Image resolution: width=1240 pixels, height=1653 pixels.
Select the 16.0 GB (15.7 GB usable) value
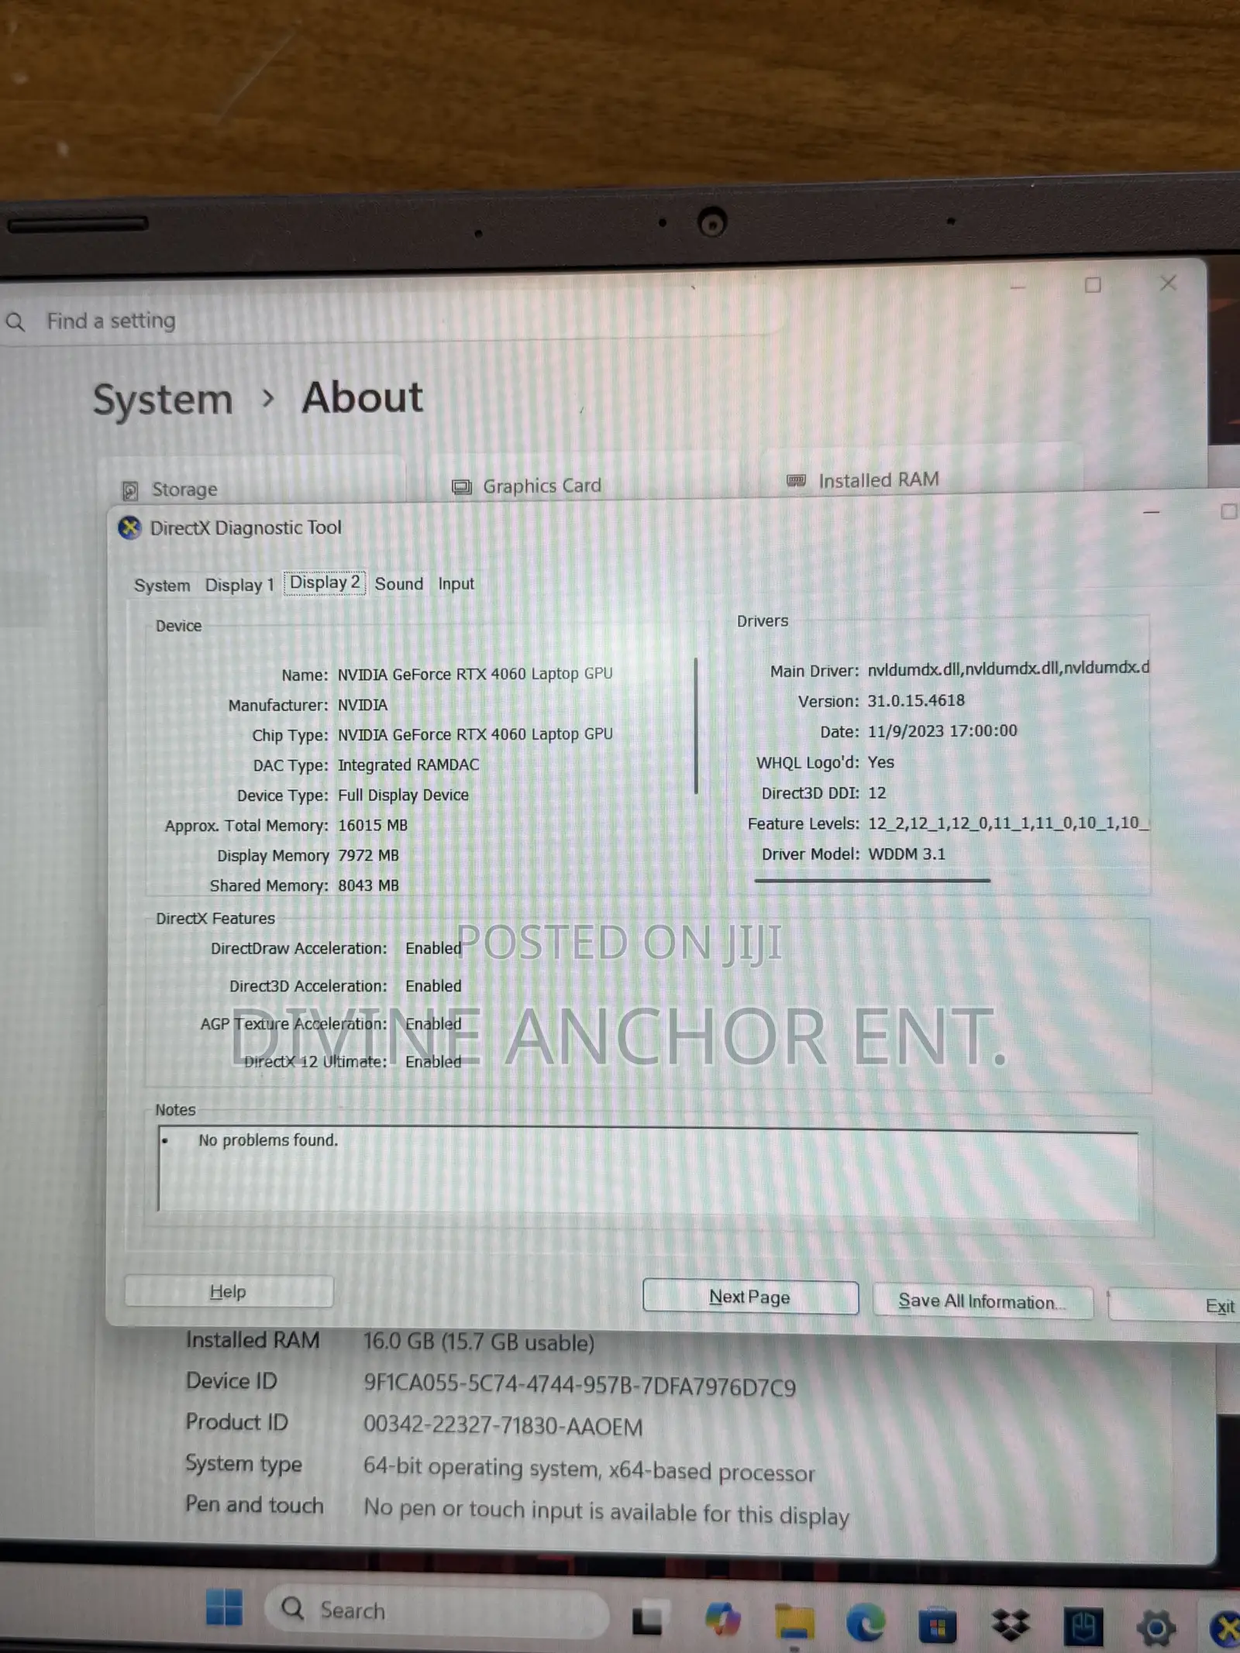[x=479, y=1342]
